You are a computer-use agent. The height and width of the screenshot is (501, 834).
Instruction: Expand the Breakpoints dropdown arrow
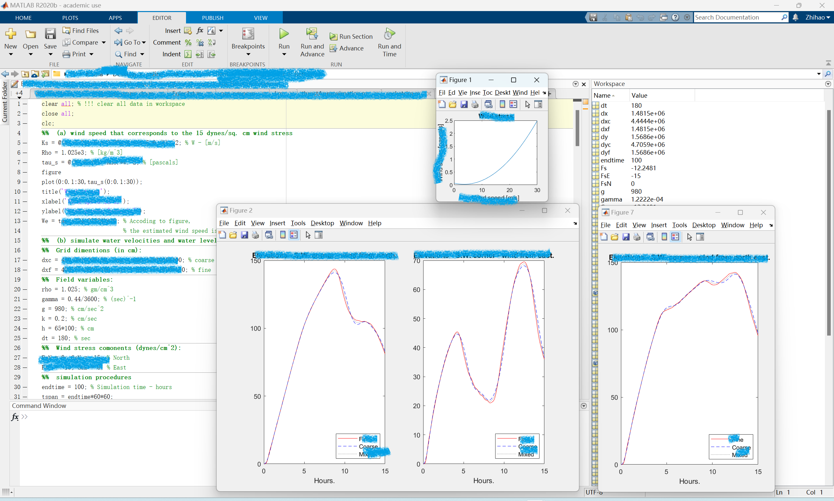tap(248, 54)
